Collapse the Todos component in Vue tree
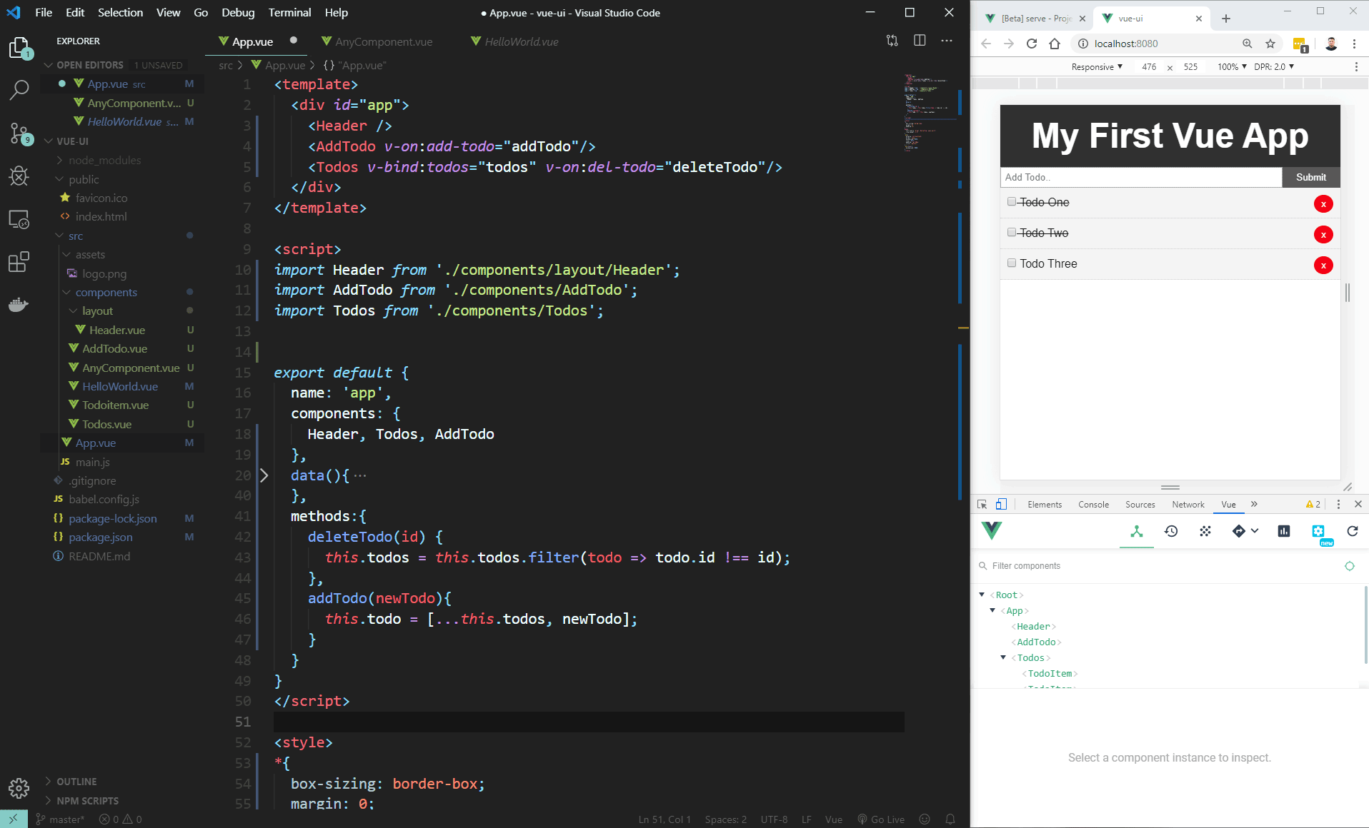This screenshot has width=1369, height=828. pos(1003,657)
